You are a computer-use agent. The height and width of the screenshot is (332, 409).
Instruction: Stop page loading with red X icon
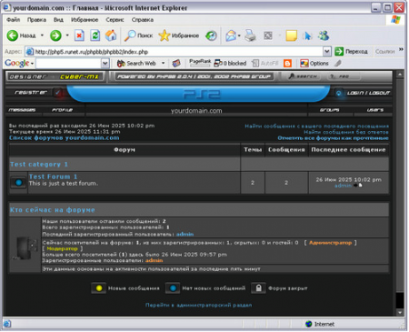click(79, 35)
